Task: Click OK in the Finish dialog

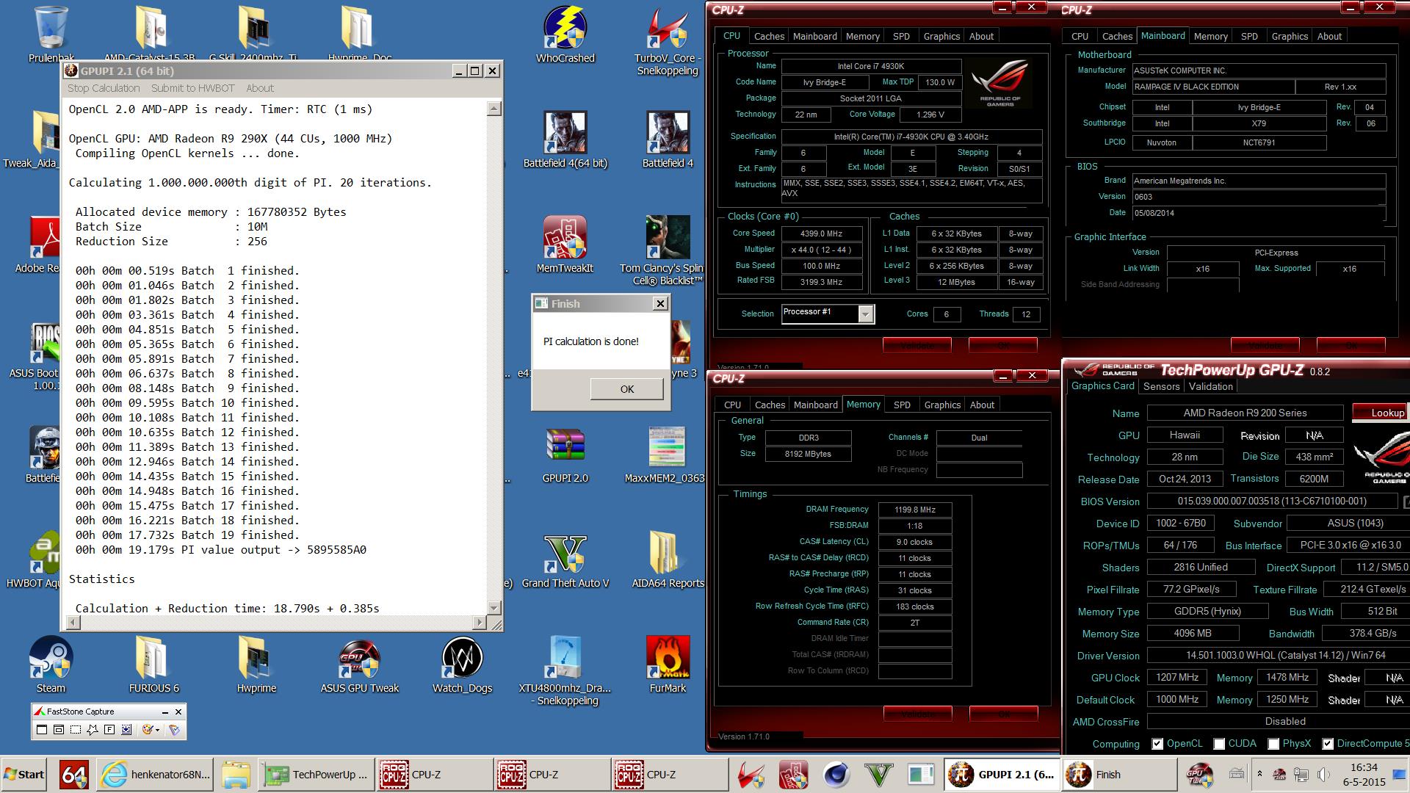Action: tap(626, 389)
